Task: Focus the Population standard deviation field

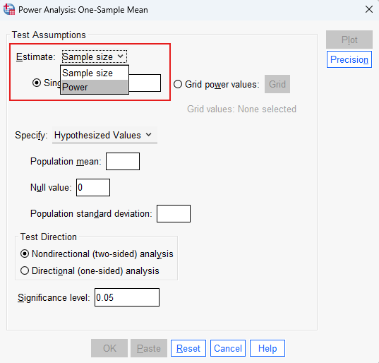Action: click(174, 213)
